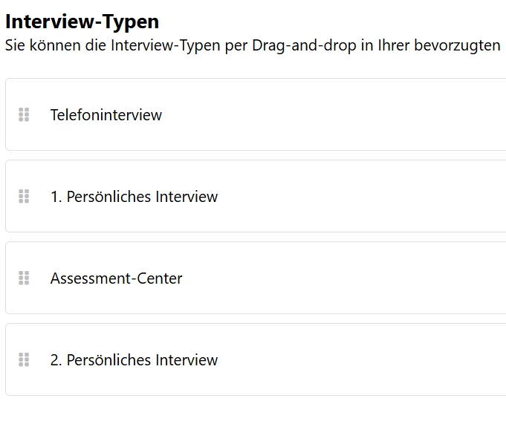Click the Interview-Typen heading
Screen dimensions: 506x424
point(82,22)
